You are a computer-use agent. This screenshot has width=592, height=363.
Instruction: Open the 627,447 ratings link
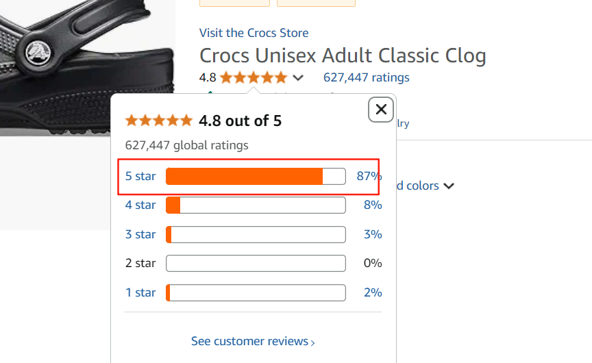tap(366, 77)
